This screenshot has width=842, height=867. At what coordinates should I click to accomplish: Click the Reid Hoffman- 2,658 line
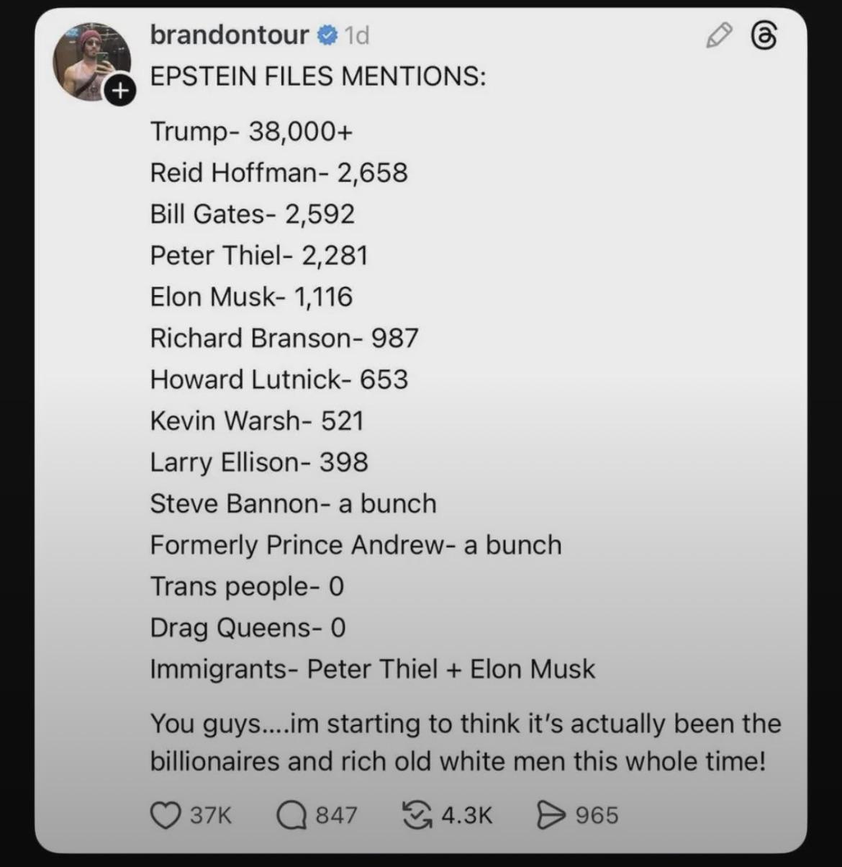(279, 173)
